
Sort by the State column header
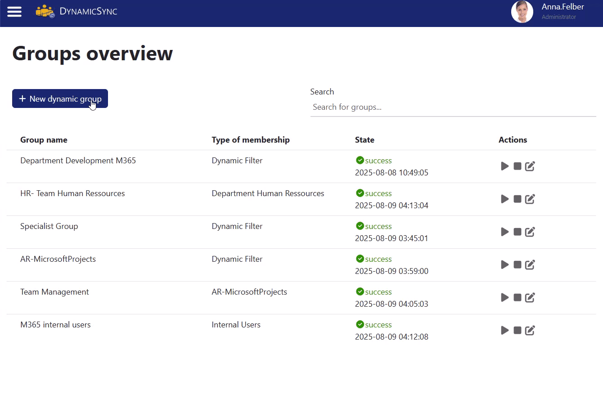364,140
